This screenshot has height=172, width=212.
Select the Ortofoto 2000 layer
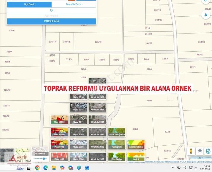(x=98, y=157)
